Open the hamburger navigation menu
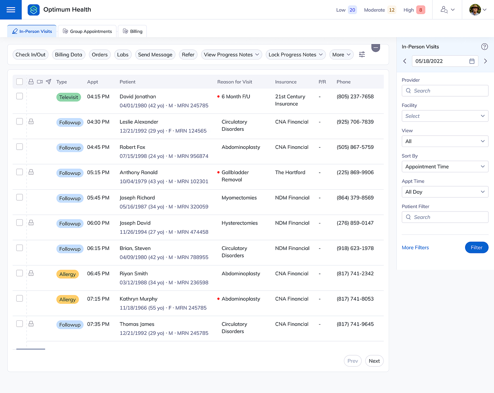Screen dimensions: 494x393 pyautogui.click(x=11, y=10)
